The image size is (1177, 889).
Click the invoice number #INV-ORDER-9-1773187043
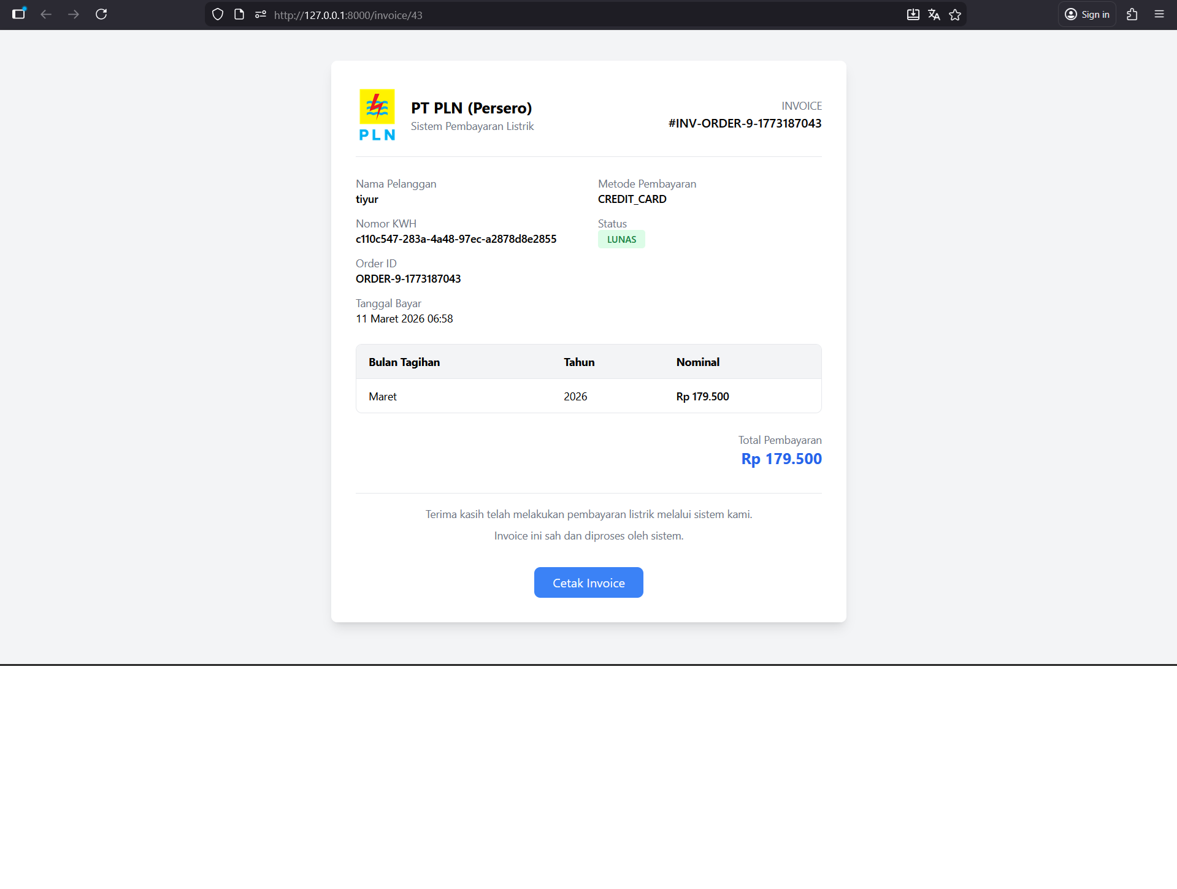pos(745,123)
